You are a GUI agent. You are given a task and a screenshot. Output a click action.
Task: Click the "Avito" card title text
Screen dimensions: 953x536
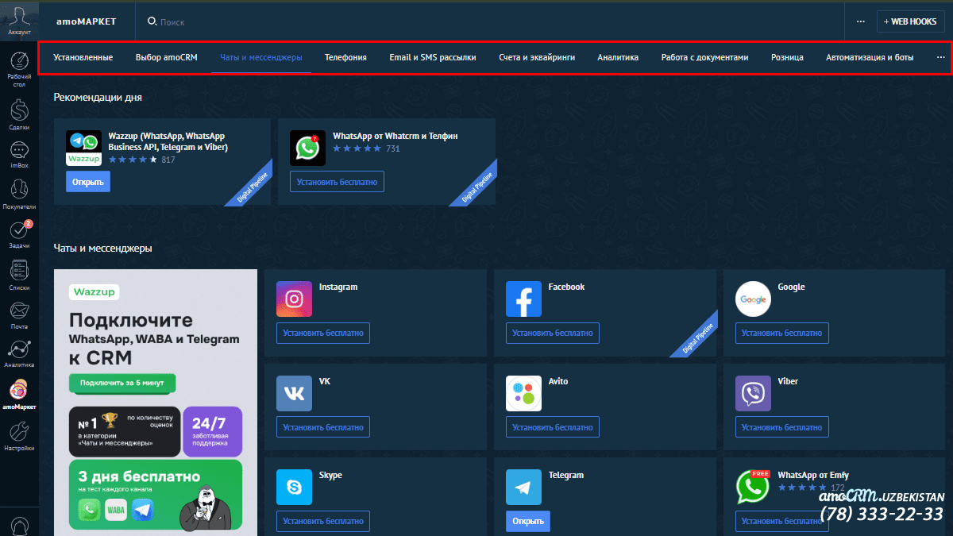pos(560,381)
